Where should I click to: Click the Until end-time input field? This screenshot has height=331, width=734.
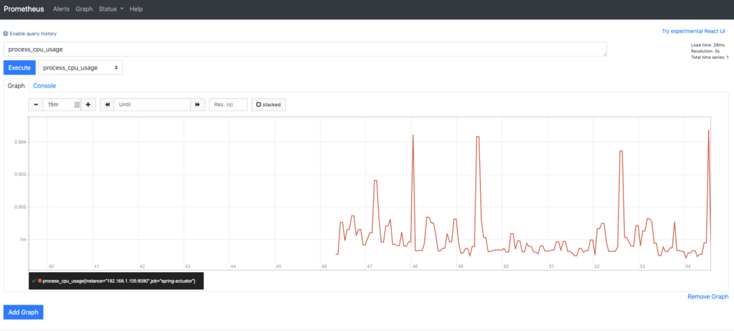coord(152,104)
